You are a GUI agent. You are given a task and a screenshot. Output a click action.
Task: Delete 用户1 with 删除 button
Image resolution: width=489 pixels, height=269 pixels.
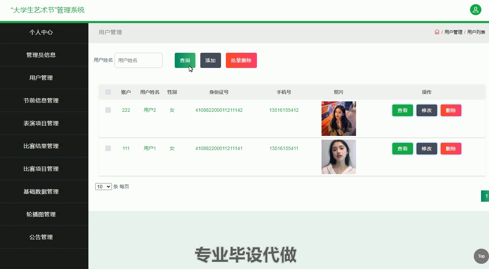click(451, 149)
